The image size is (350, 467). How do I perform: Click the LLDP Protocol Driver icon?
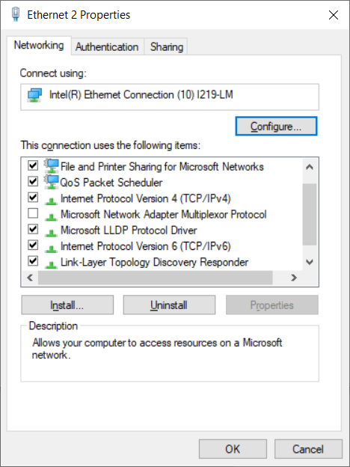click(x=51, y=233)
